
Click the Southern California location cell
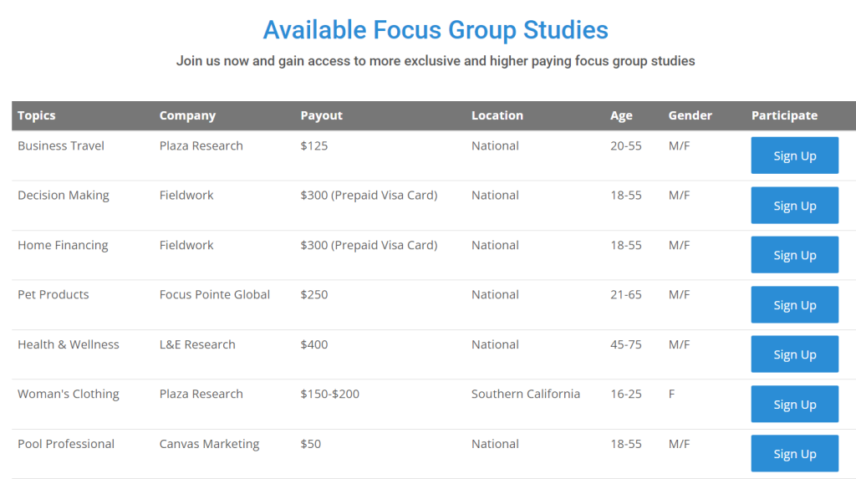pyautogui.click(x=526, y=394)
